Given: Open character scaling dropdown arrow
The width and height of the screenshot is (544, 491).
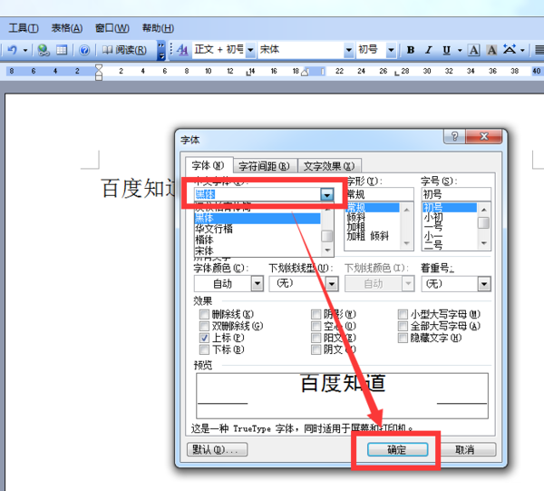Looking at the screenshot, I should tap(522, 51).
